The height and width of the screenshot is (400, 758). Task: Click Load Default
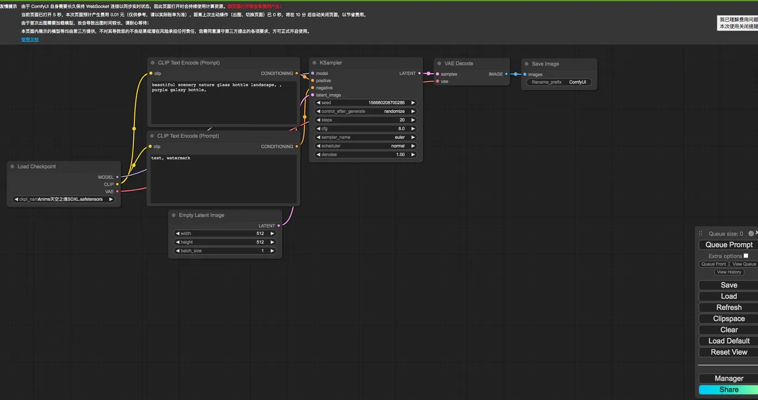(729, 341)
